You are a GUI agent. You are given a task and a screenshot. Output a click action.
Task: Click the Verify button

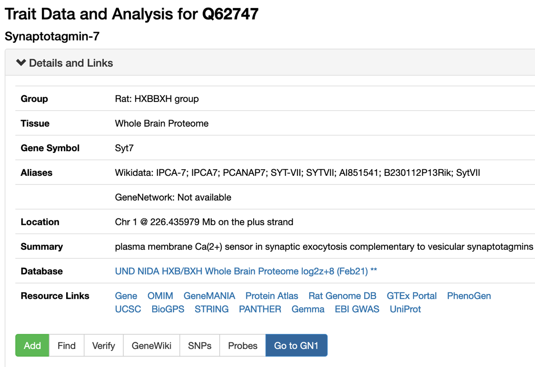pyautogui.click(x=103, y=346)
